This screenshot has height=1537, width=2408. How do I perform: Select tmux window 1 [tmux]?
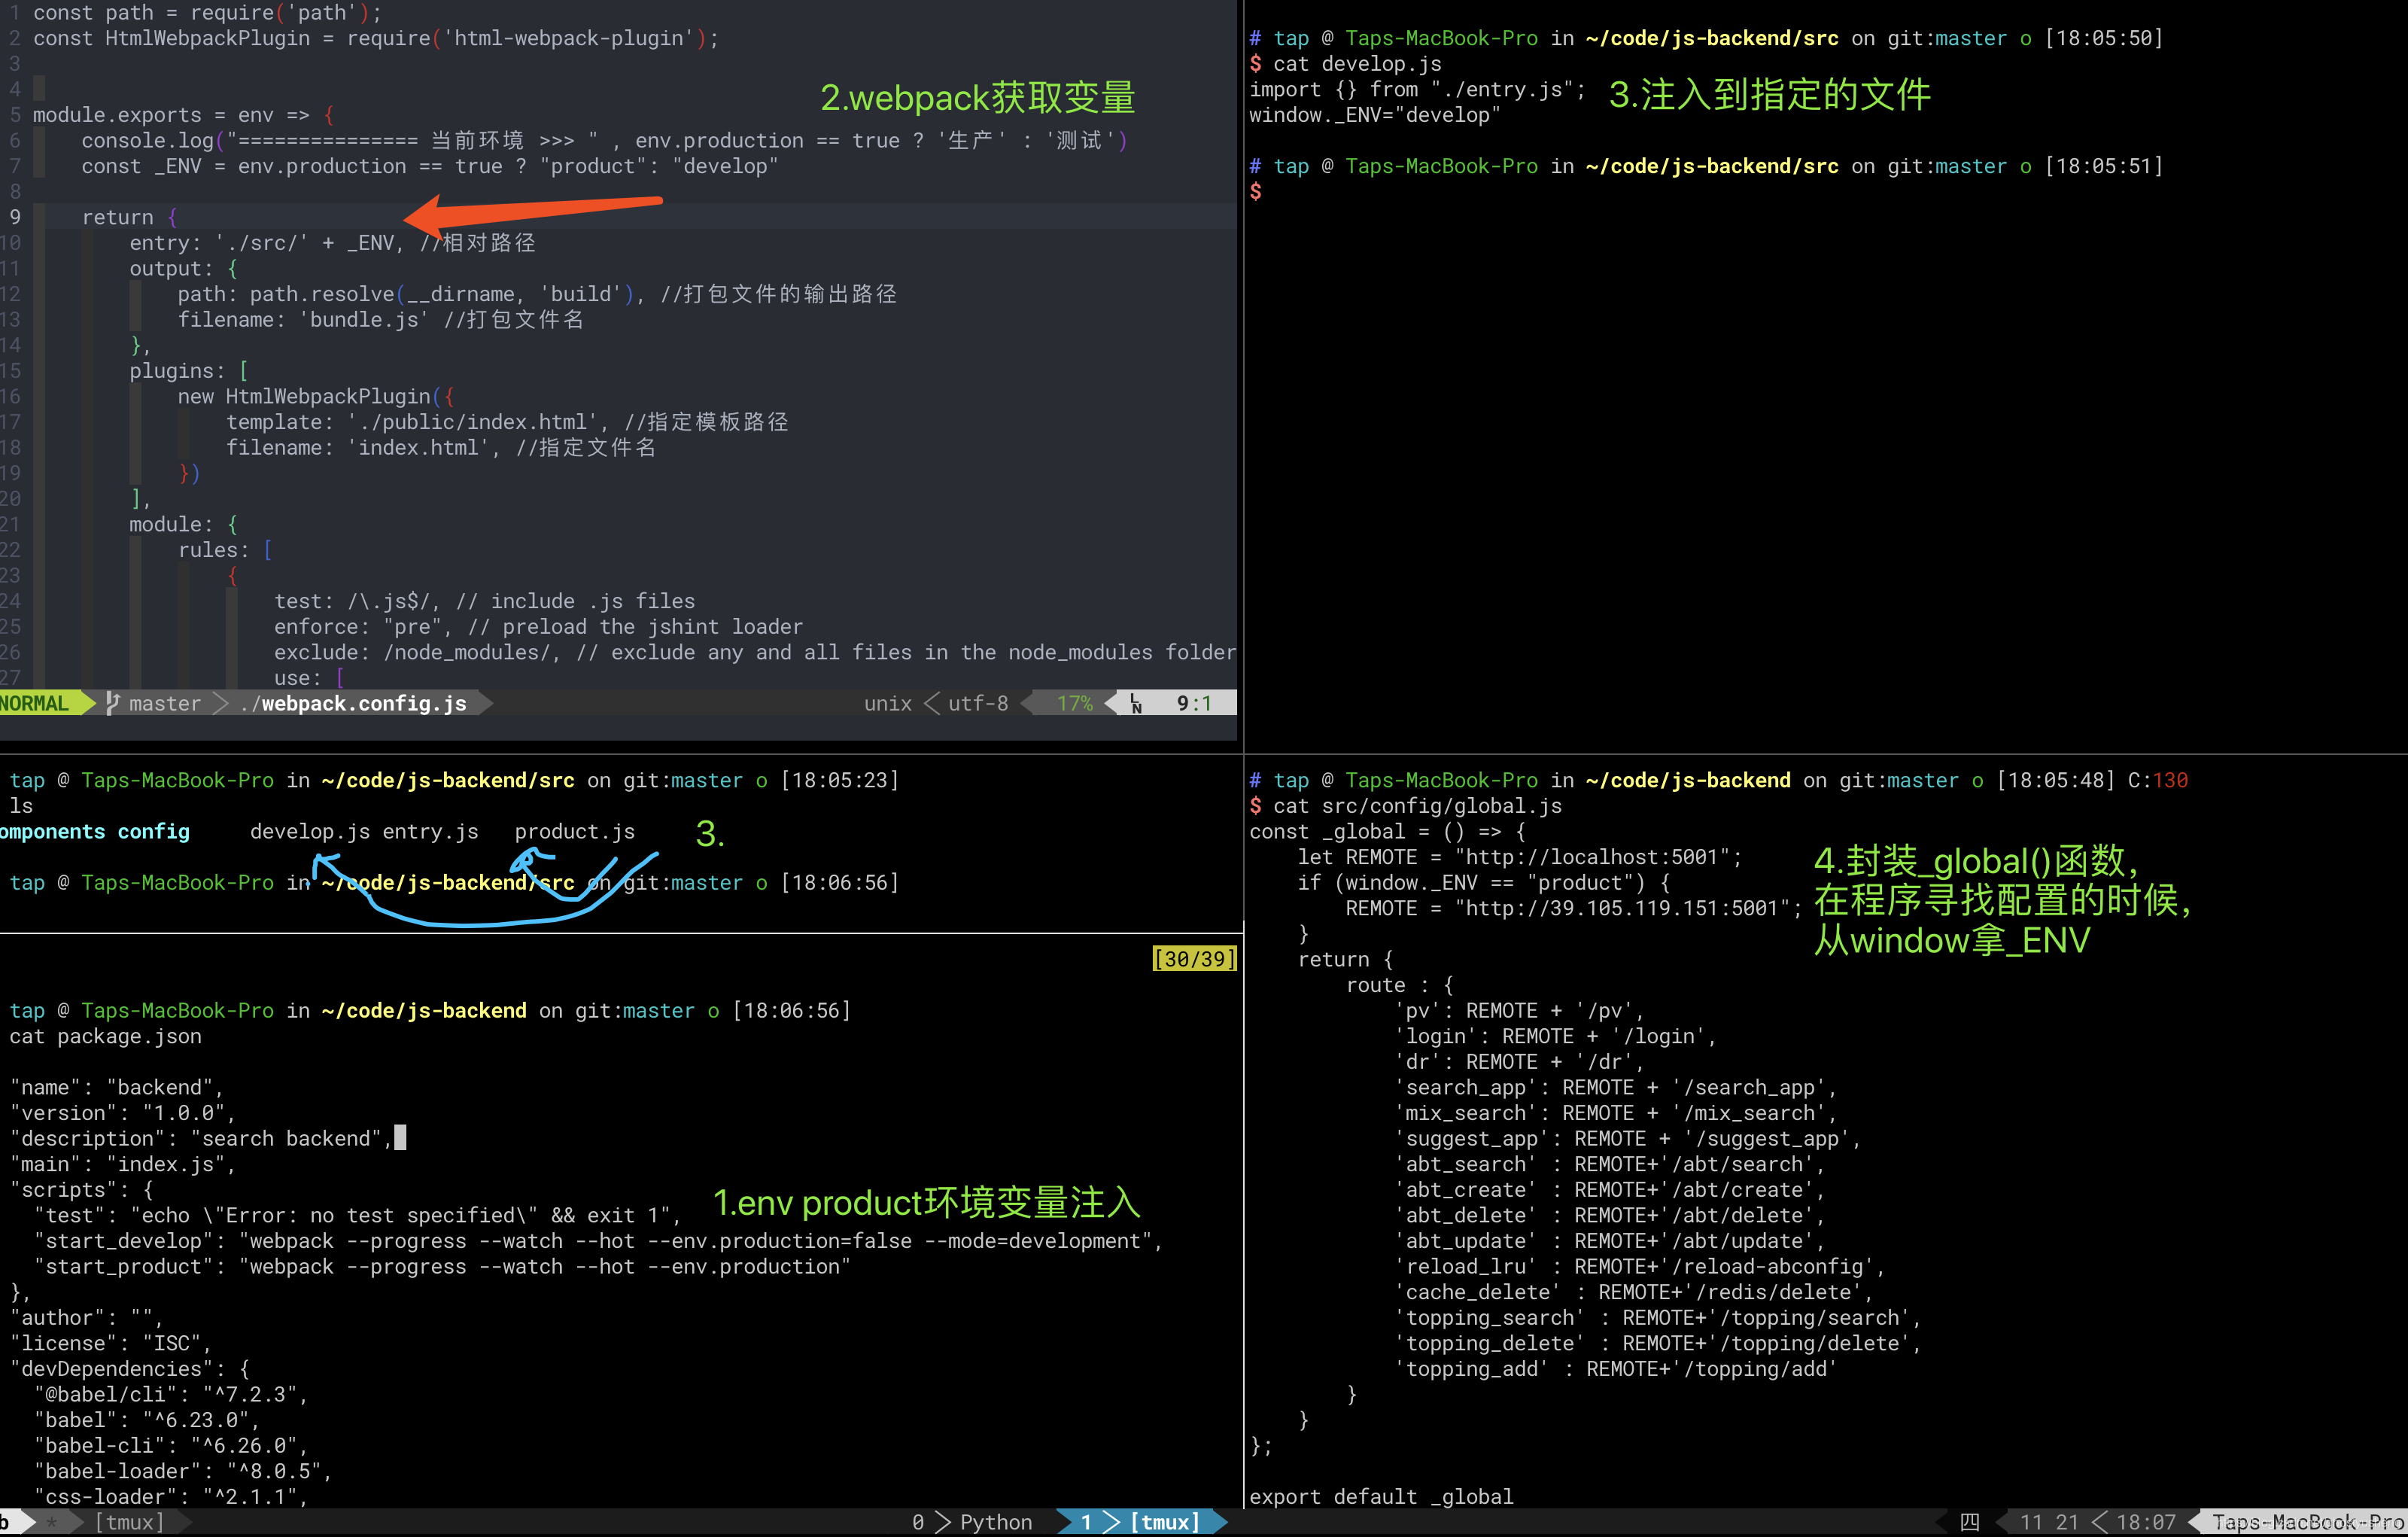click(x=1140, y=1522)
